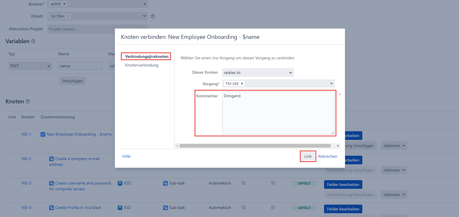Image resolution: width=459 pixels, height=217 pixels.
Task: Expand the Vorgang issue picker dropdown
Action: click(x=332, y=83)
